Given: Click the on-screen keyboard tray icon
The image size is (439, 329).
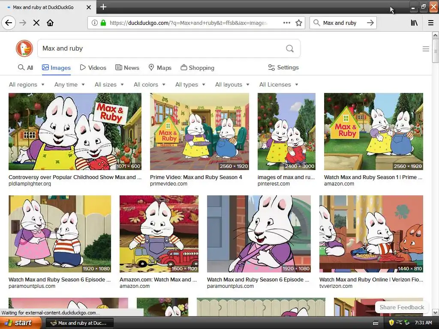Looking at the screenshot, I should (376, 323).
